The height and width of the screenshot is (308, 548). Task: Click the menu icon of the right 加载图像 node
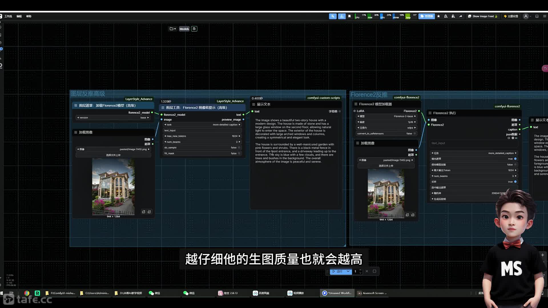click(357, 143)
